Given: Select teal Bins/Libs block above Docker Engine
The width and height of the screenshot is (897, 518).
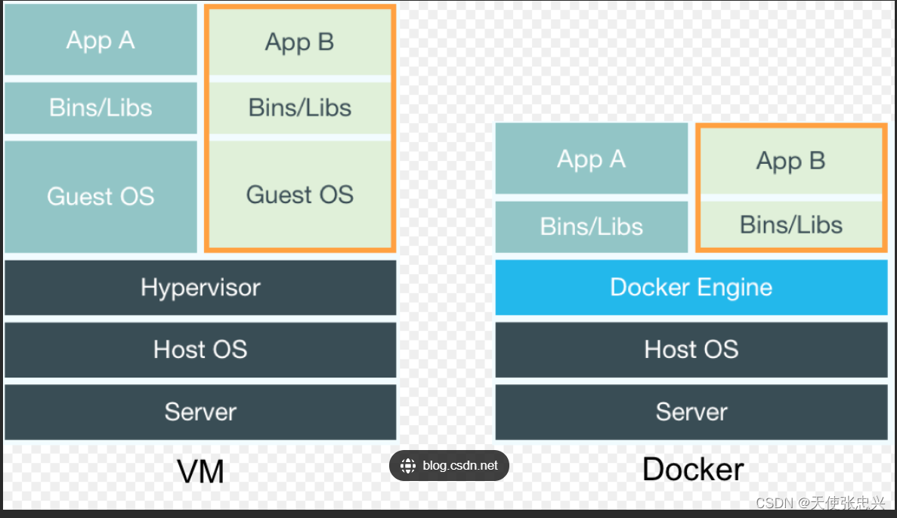Looking at the screenshot, I should [592, 227].
